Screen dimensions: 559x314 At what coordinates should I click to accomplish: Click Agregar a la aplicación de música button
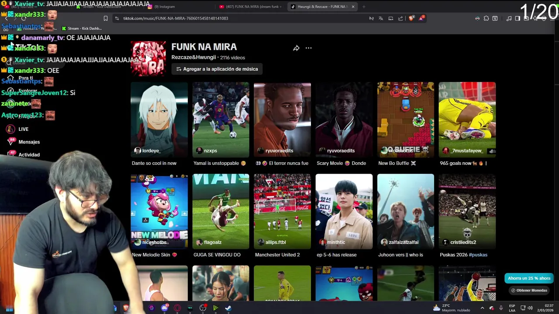(x=217, y=69)
